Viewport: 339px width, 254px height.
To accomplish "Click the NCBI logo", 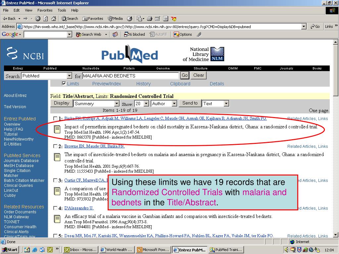I will click(x=25, y=53).
